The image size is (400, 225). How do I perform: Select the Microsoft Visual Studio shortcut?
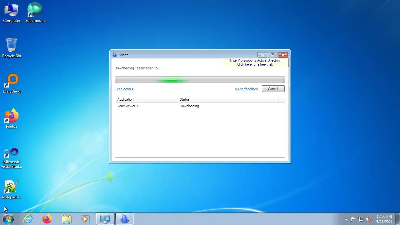[12, 158]
